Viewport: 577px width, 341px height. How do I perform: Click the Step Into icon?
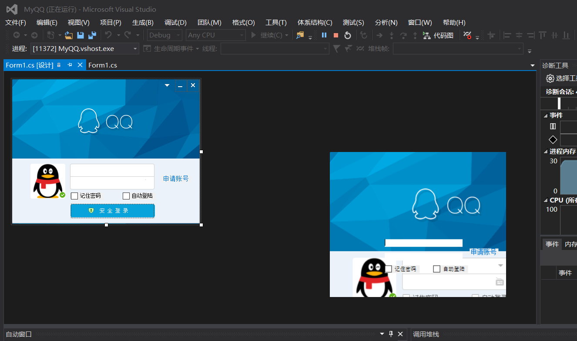(x=392, y=35)
